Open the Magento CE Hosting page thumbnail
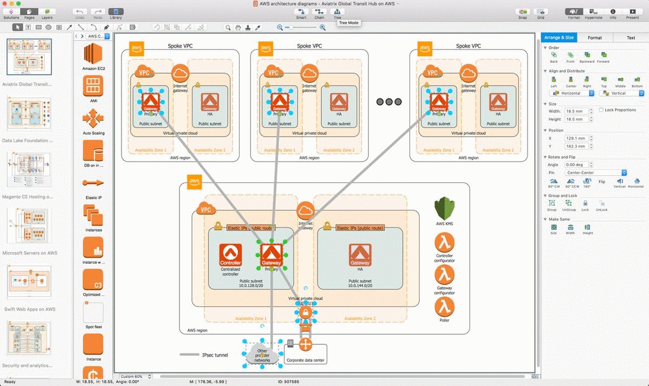Screen dimensions: 649x386 point(29,170)
